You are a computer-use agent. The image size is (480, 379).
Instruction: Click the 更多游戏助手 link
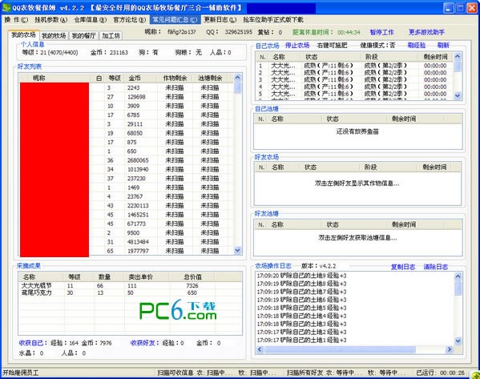[x=426, y=32]
